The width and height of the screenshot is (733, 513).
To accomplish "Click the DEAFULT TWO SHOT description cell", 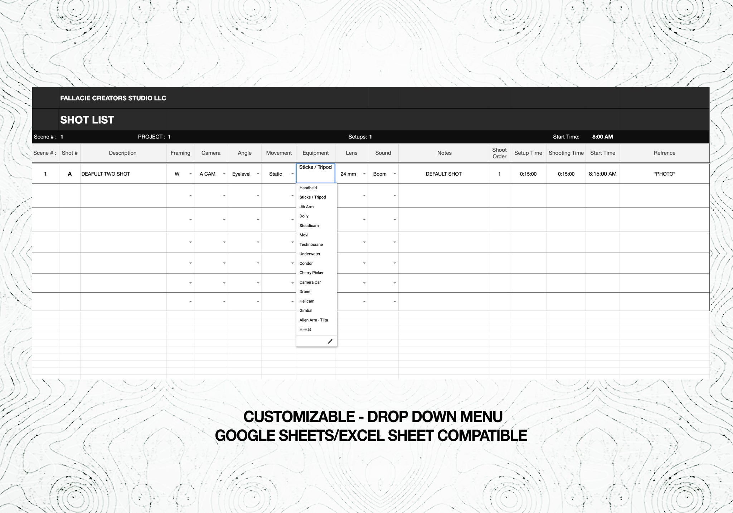I will 123,174.
